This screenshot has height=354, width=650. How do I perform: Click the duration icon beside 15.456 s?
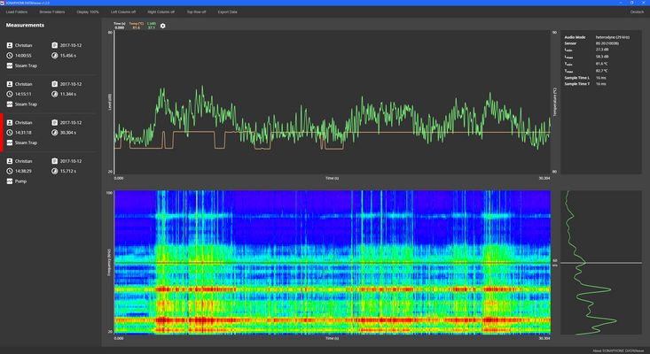click(x=55, y=55)
